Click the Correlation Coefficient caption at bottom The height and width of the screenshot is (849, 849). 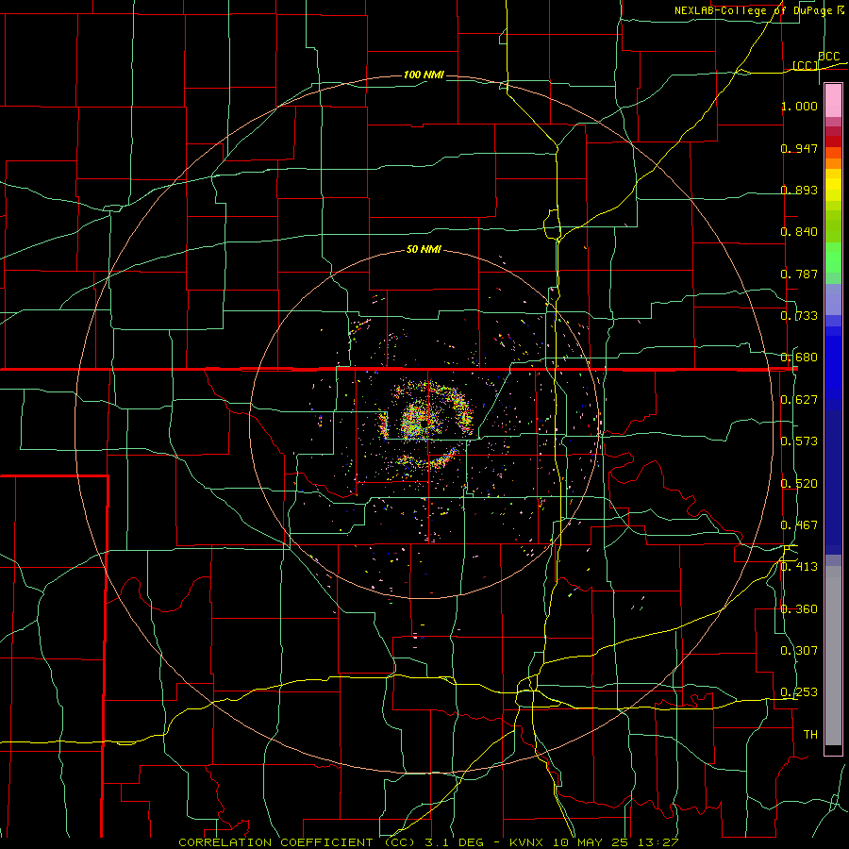428,842
